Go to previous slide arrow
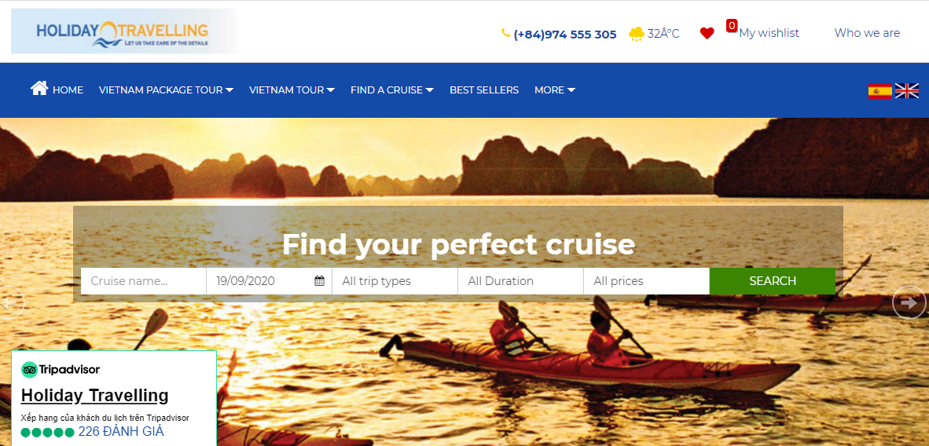Viewport: 929px width, 446px height. [10, 302]
